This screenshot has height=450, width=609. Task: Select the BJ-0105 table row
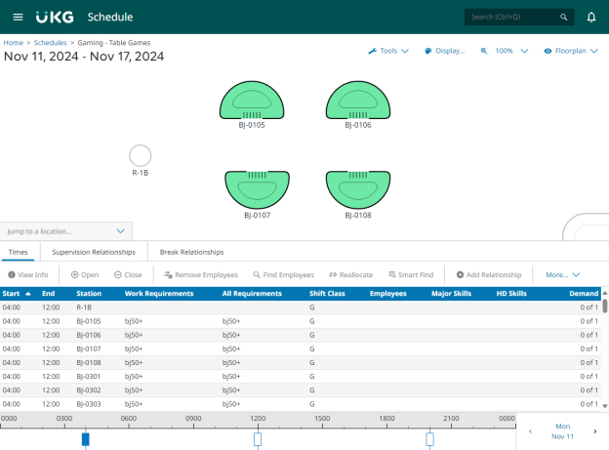click(x=301, y=321)
